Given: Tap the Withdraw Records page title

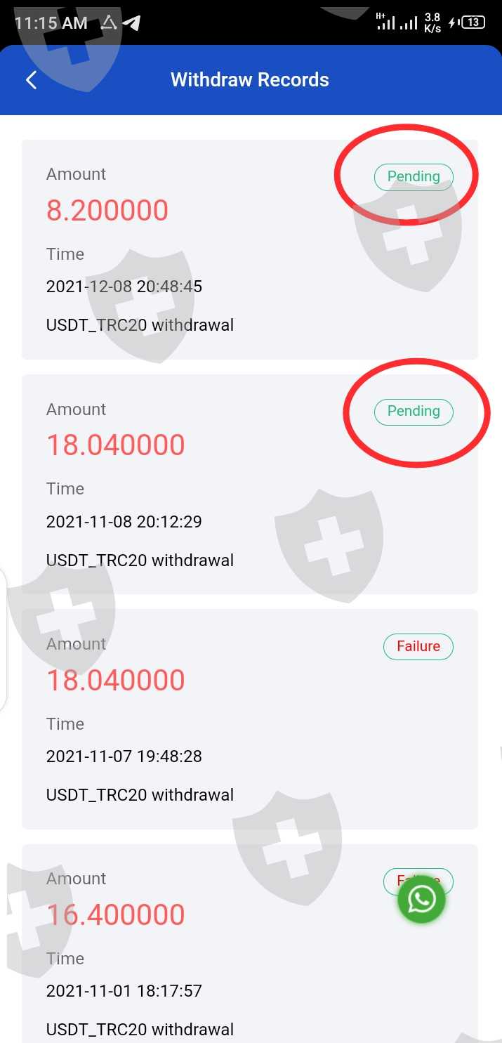Looking at the screenshot, I should click(250, 79).
